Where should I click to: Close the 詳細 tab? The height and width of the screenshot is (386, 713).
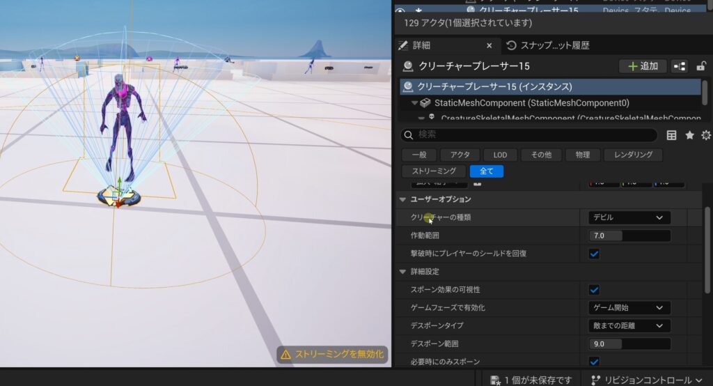pos(489,45)
